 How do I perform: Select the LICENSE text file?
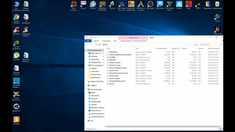pyautogui.click(x=112, y=57)
